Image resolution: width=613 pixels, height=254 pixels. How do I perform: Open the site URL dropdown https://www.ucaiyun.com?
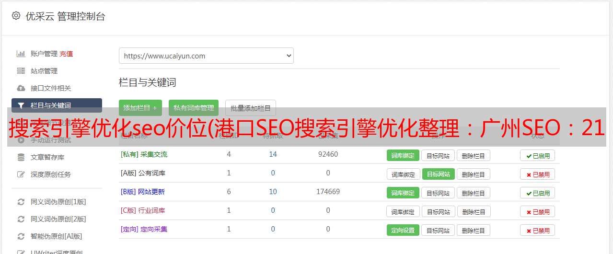point(206,56)
